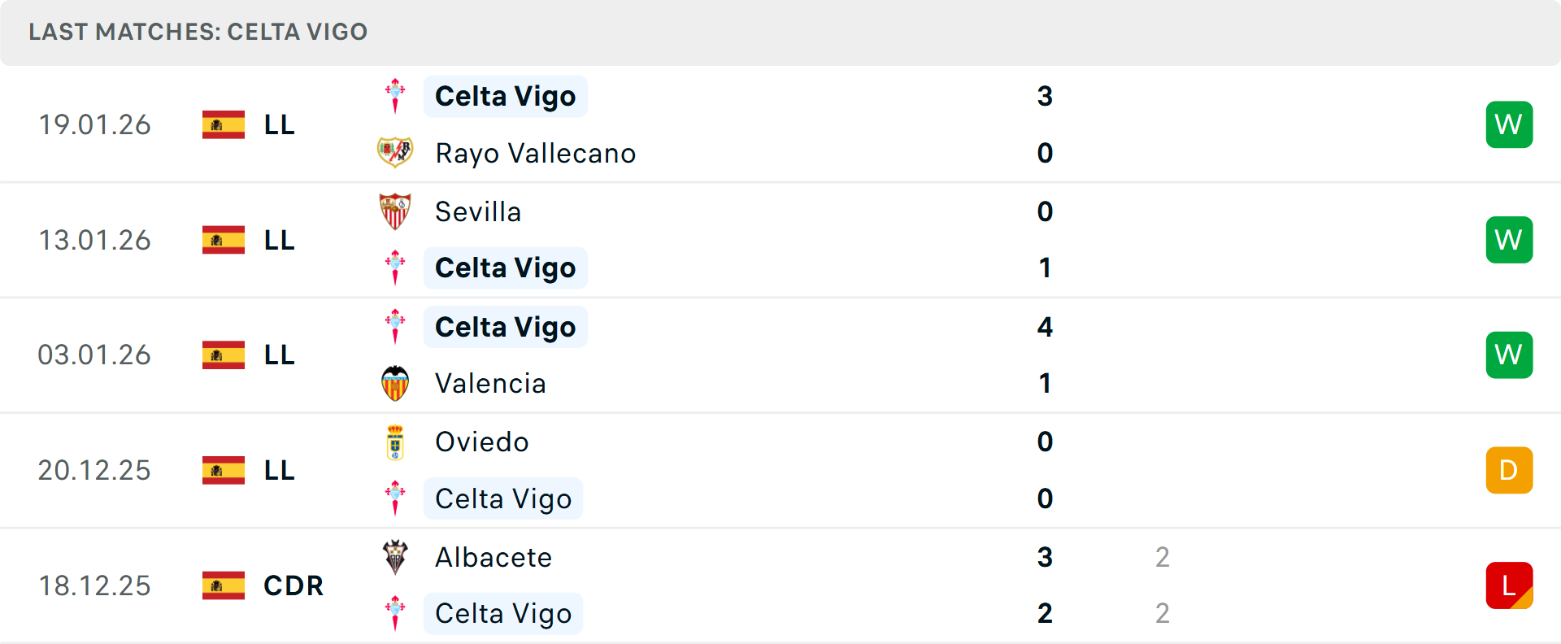Click the CDR competition label
1561x644 pixels.
click(x=294, y=585)
